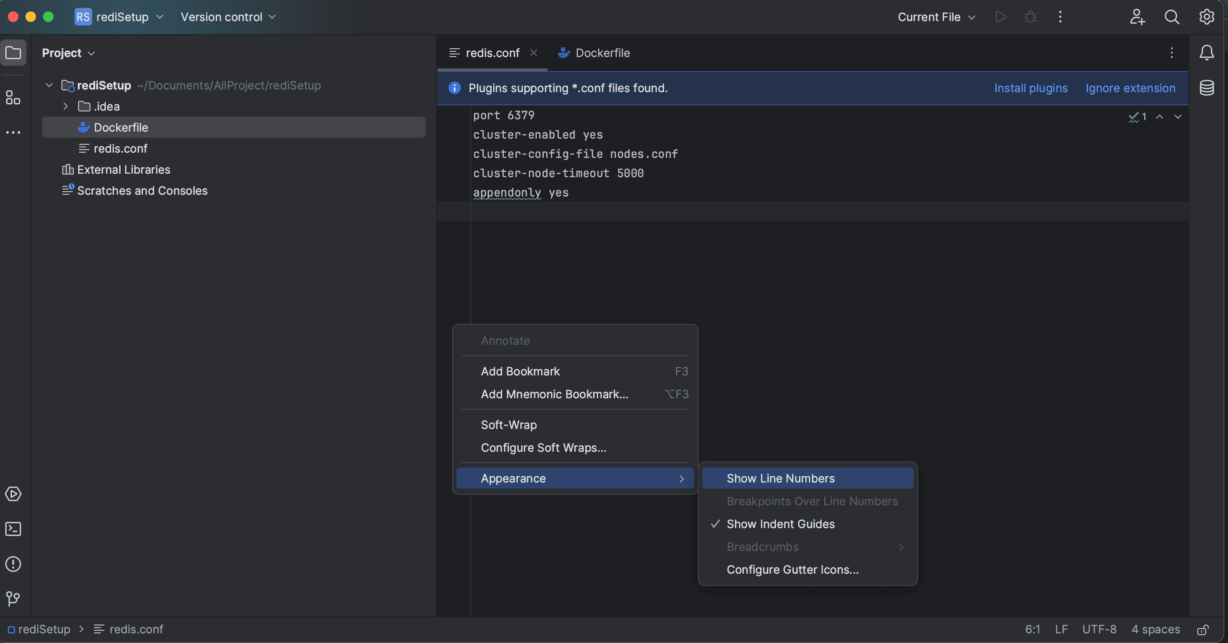Open editor tab options menu
The width and height of the screenshot is (1228, 643).
[1172, 52]
